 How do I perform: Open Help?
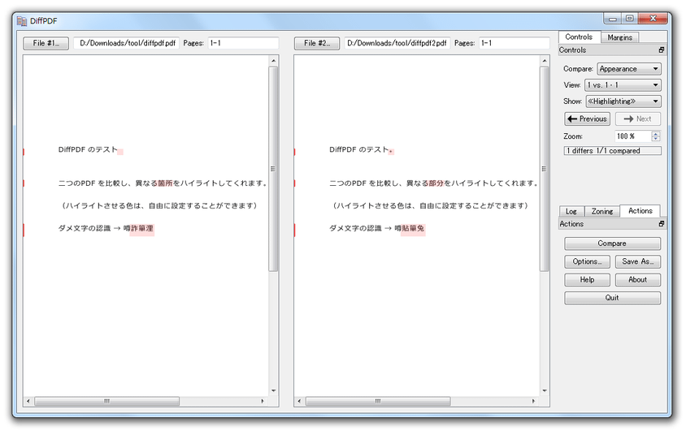pos(587,280)
